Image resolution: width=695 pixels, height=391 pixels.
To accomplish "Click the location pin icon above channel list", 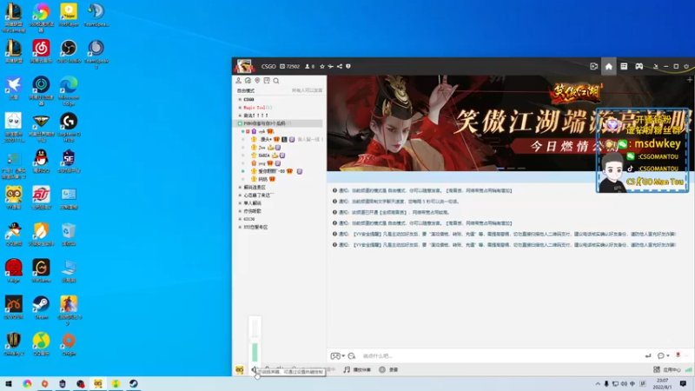I will coord(257,81).
